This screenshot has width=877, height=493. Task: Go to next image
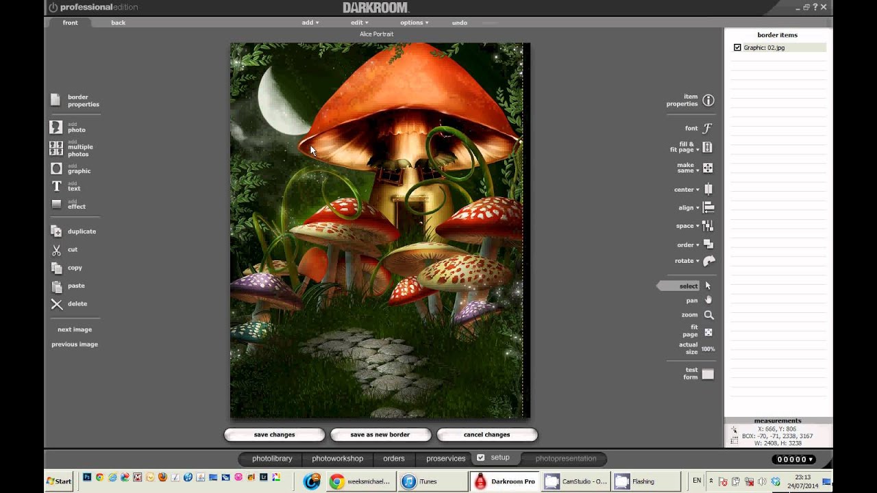pyautogui.click(x=75, y=329)
